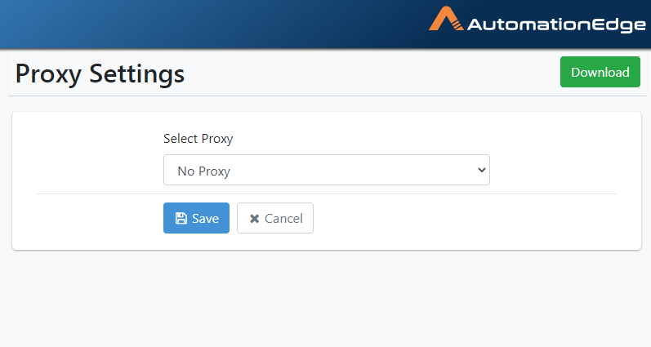Save the proxy settings
This screenshot has height=347, width=651.
[x=196, y=218]
